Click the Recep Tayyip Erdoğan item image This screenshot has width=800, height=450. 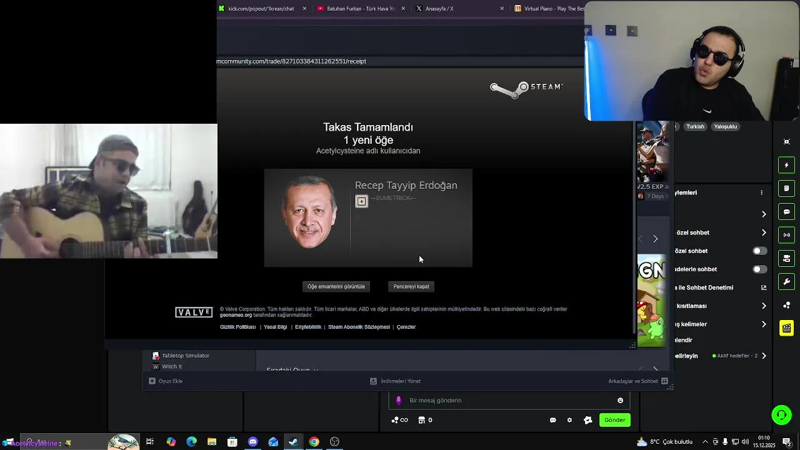309,213
